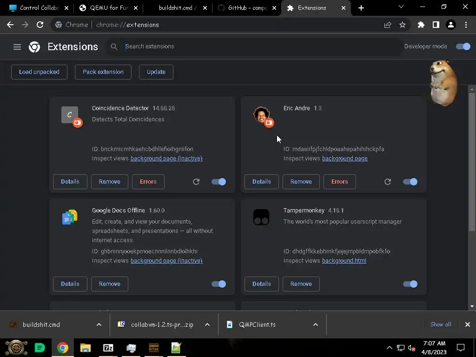
Task: Reload the Coincidence Detector extension
Action: pos(196,182)
